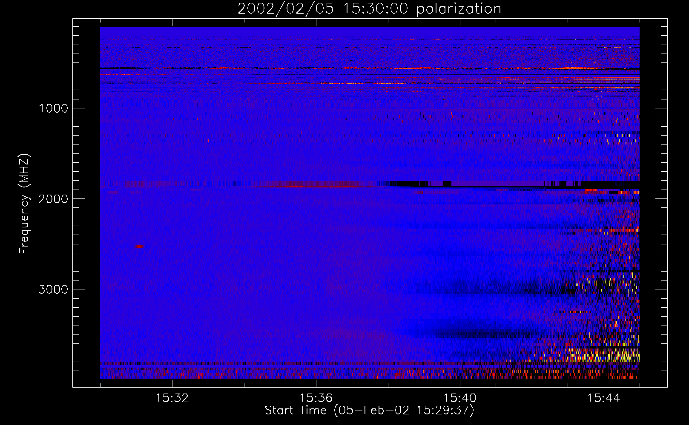Click the 'Start Time (05-Feb-02 15:29:37)' label

[x=369, y=411]
